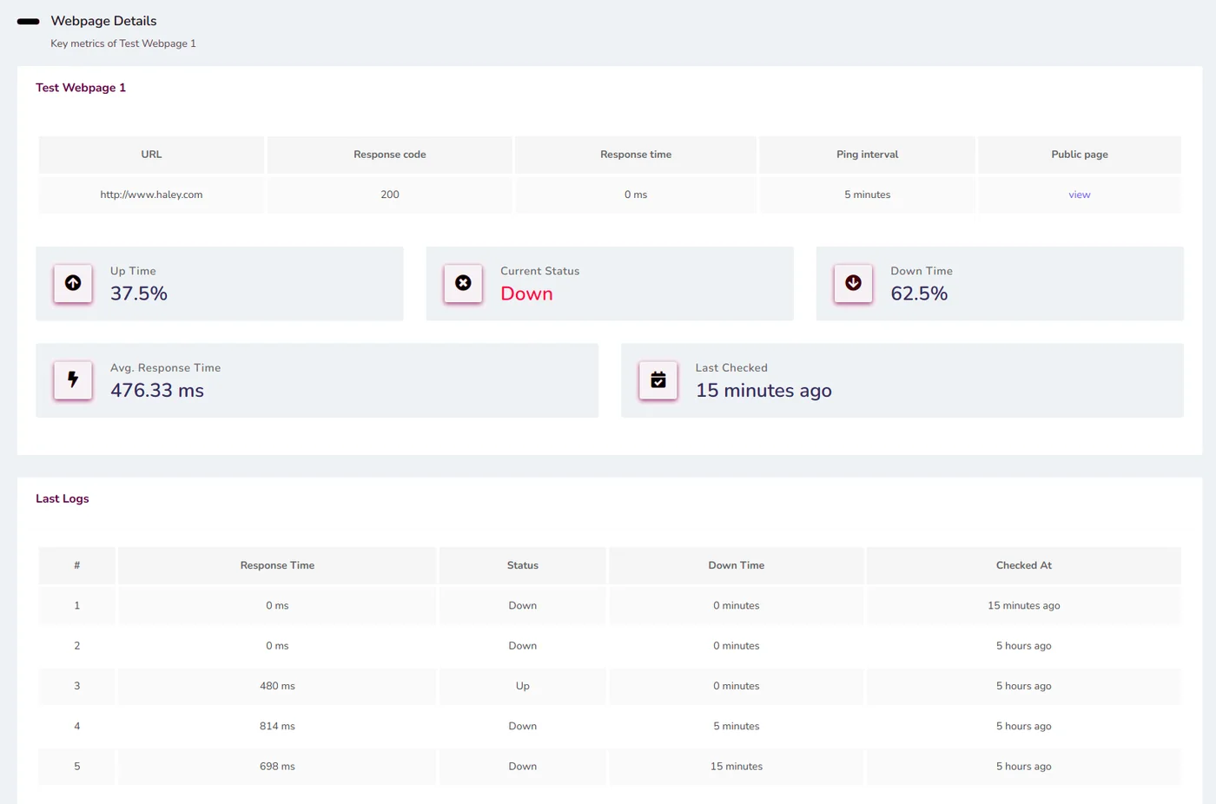Image resolution: width=1216 pixels, height=804 pixels.
Task: Click the 0 ms response time in log row 2
Action: pos(277,646)
